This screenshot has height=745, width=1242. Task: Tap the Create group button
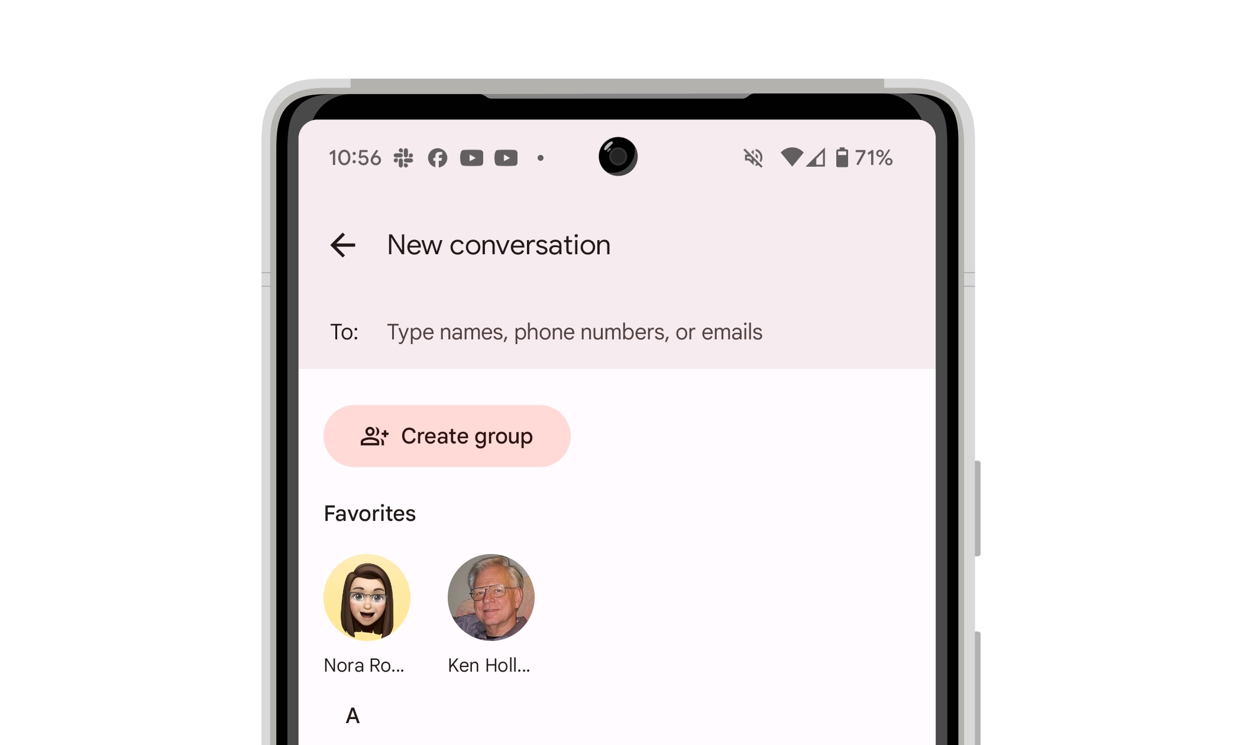(x=447, y=435)
